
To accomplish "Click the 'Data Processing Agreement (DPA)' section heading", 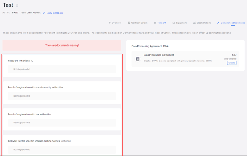I will click(x=150, y=46).
